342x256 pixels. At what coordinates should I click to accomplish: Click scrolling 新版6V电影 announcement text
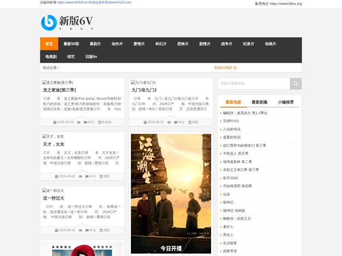tap(225, 68)
